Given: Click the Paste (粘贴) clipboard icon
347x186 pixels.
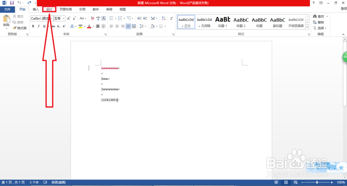Looking at the screenshot, I should (x=6, y=19).
